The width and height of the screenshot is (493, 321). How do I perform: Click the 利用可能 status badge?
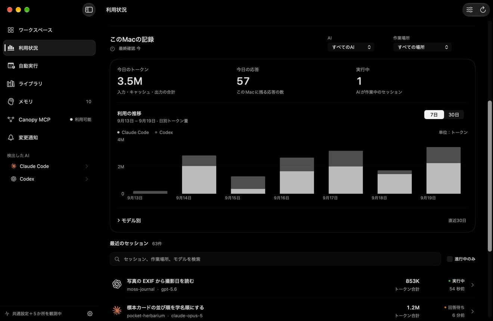click(81, 119)
